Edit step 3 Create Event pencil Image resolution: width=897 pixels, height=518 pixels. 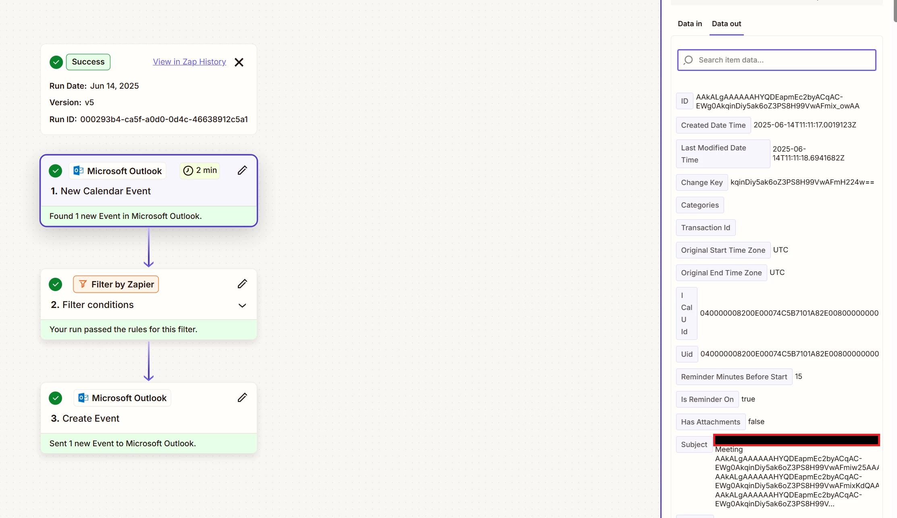point(242,398)
